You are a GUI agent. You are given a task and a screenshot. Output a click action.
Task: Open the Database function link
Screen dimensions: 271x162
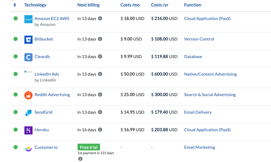point(193,57)
